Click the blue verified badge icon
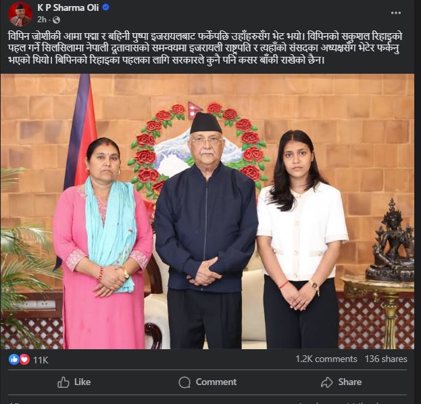Image resolution: width=421 pixels, height=404 pixels. click(106, 7)
